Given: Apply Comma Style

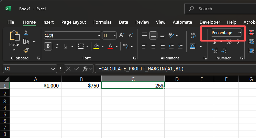Looking at the screenshot, I should [238, 42].
